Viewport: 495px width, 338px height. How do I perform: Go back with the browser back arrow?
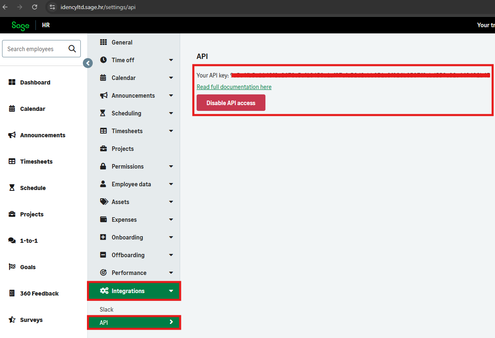pyautogui.click(x=5, y=7)
